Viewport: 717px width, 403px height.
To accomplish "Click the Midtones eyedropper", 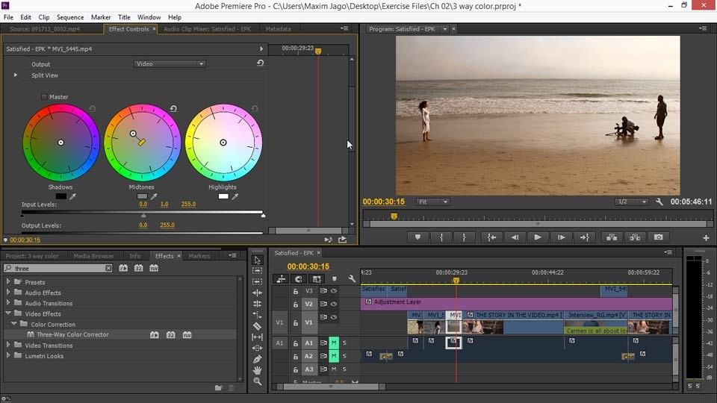I will pos(154,196).
